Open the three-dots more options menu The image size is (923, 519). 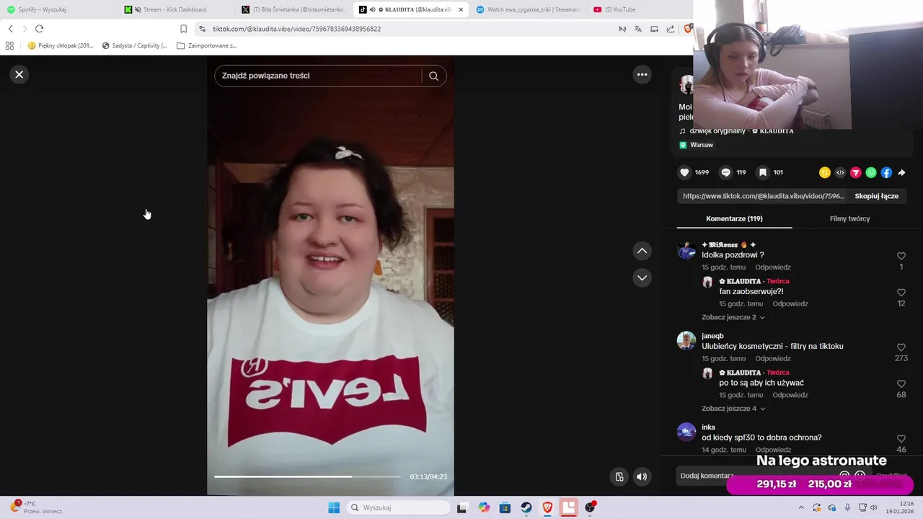pyautogui.click(x=642, y=74)
